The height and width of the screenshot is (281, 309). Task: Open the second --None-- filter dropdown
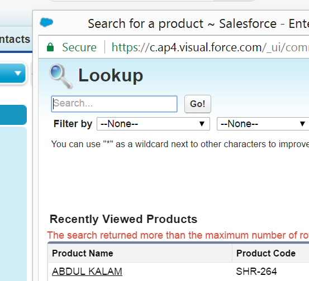click(263, 124)
